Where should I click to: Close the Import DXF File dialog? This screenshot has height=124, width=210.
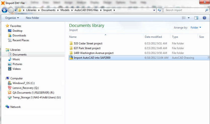click(204, 2)
